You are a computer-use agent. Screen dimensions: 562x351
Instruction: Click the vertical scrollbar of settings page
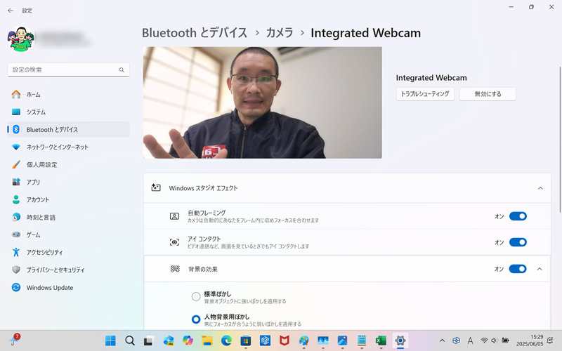[x=560, y=139]
